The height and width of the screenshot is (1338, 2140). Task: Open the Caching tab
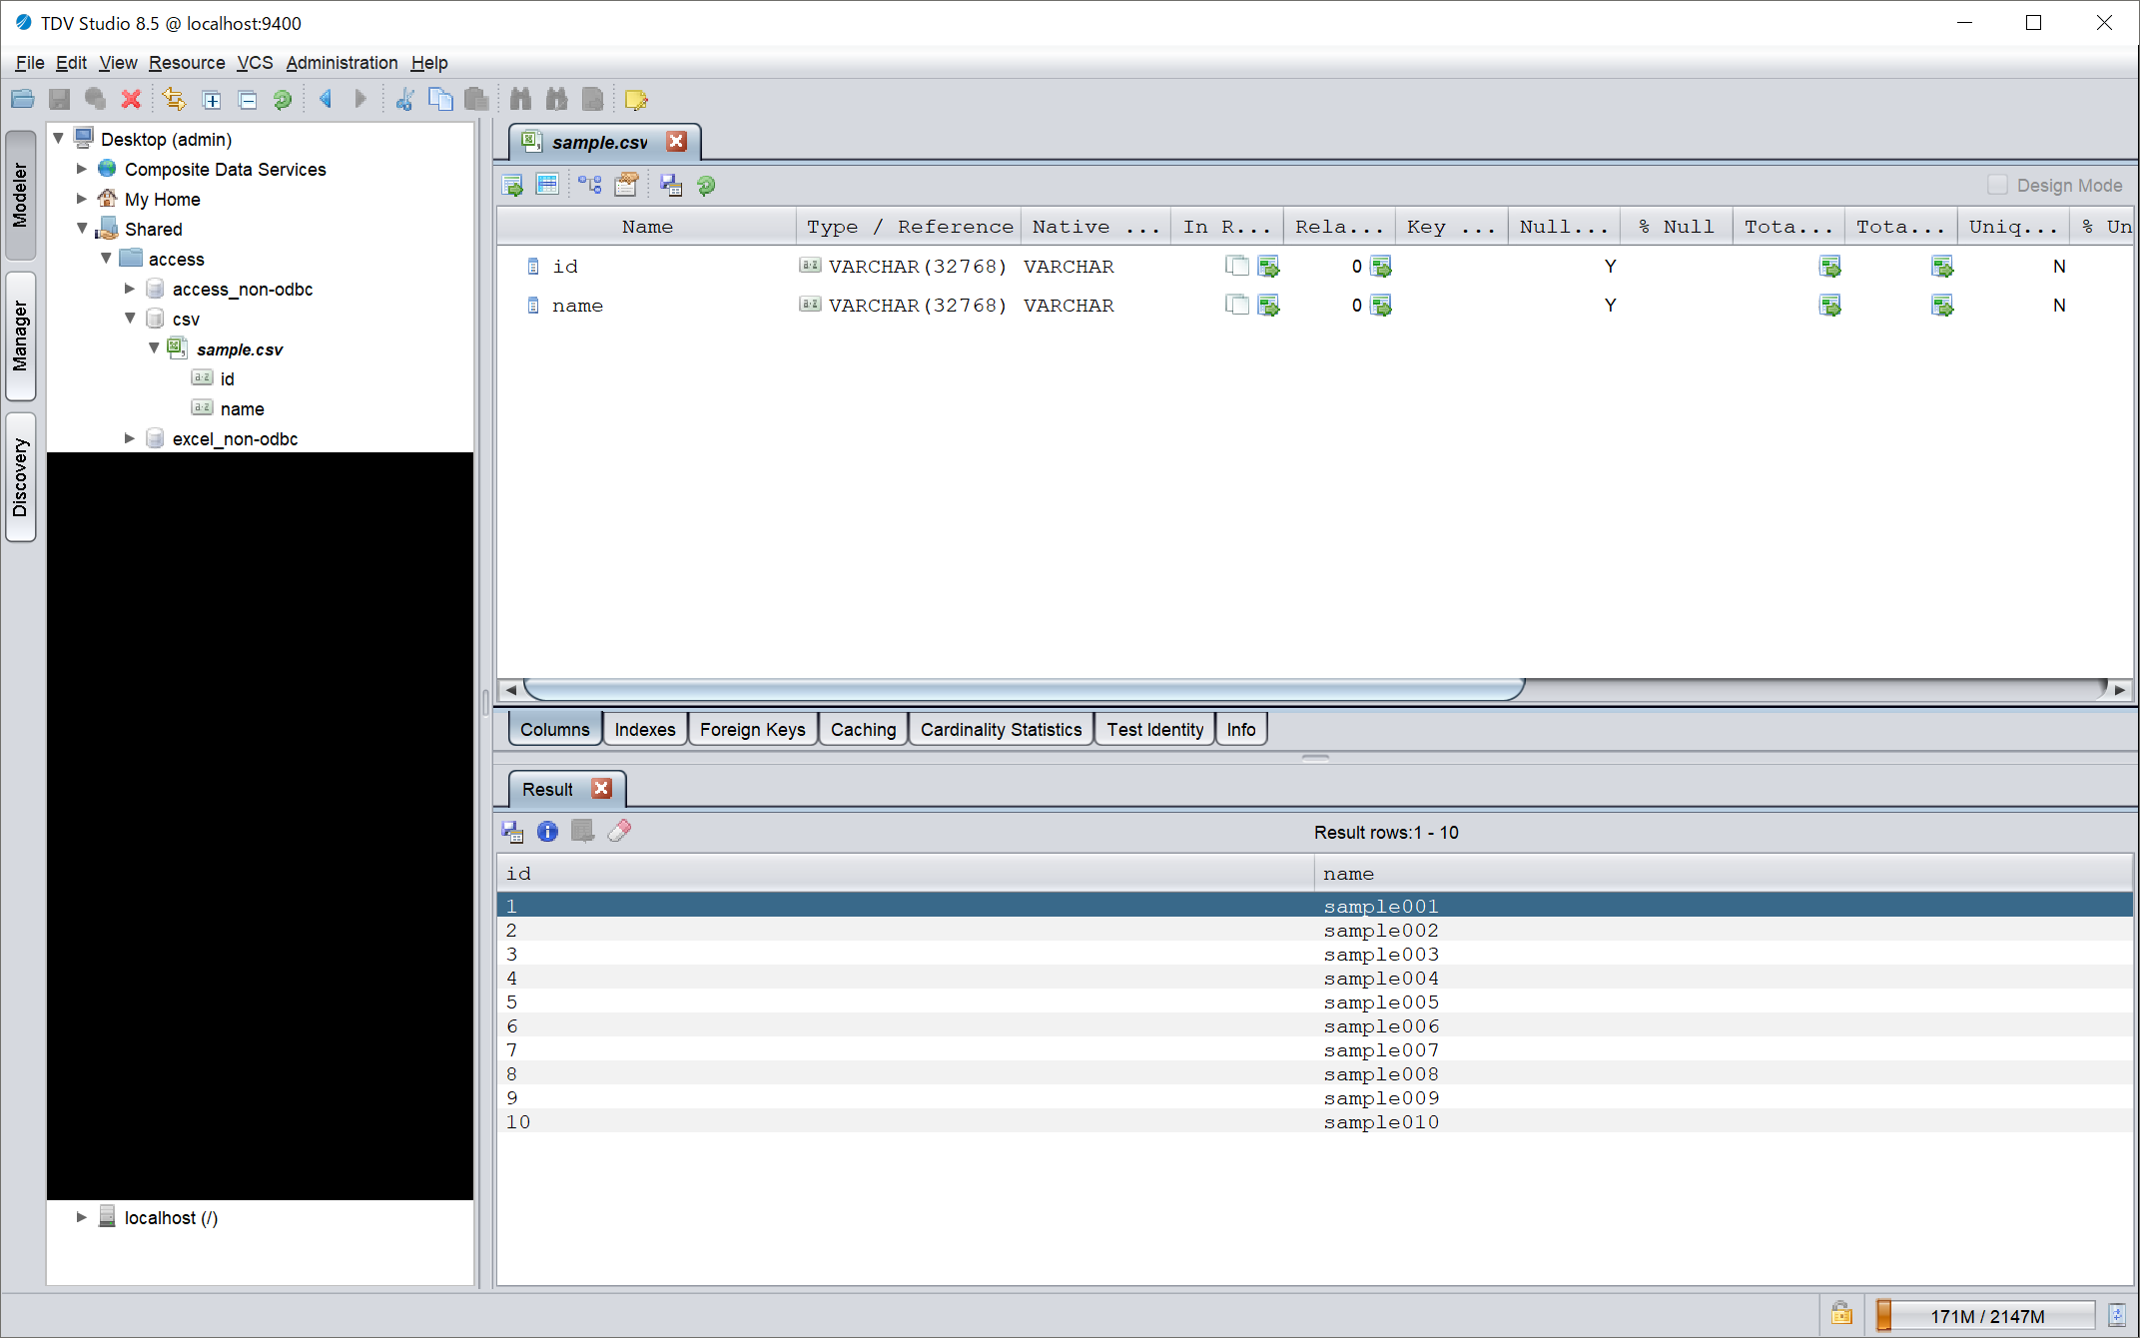[863, 729]
